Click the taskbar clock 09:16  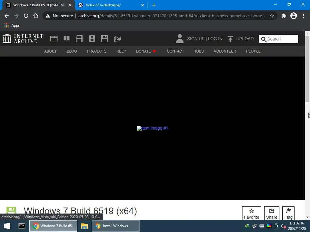pyautogui.click(x=297, y=223)
